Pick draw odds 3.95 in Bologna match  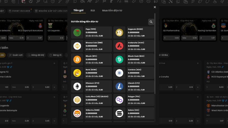click(x=20, y=87)
